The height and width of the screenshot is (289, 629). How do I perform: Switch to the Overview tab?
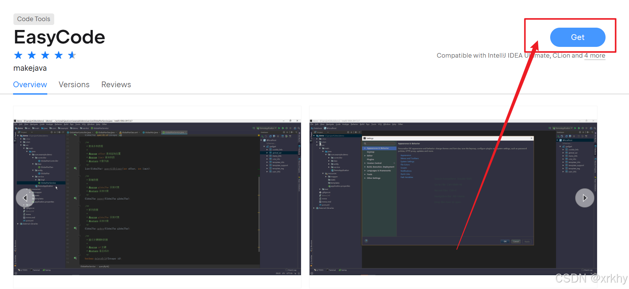(30, 85)
